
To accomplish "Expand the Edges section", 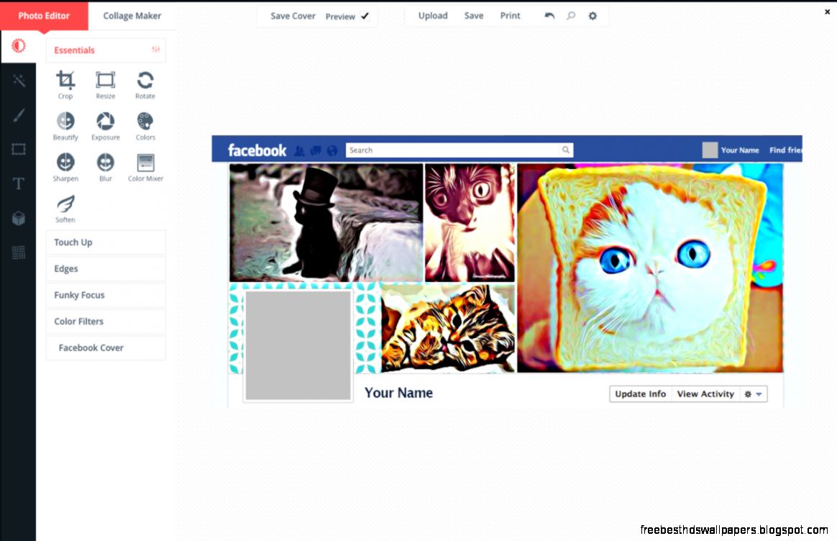I will coord(106,268).
